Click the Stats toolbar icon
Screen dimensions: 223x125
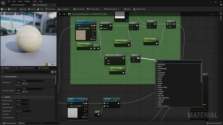(x=127, y=9)
